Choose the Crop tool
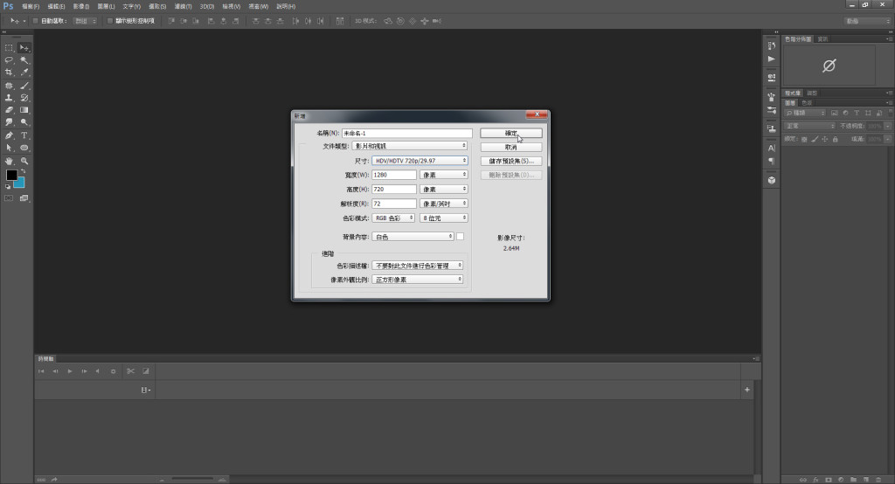The width and height of the screenshot is (895, 484). (x=10, y=73)
